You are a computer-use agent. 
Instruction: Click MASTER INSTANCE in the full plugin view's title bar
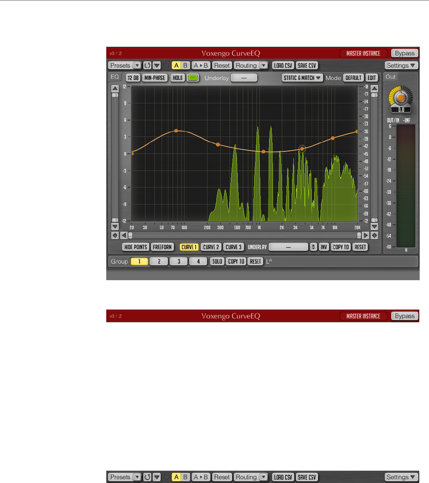tap(363, 53)
